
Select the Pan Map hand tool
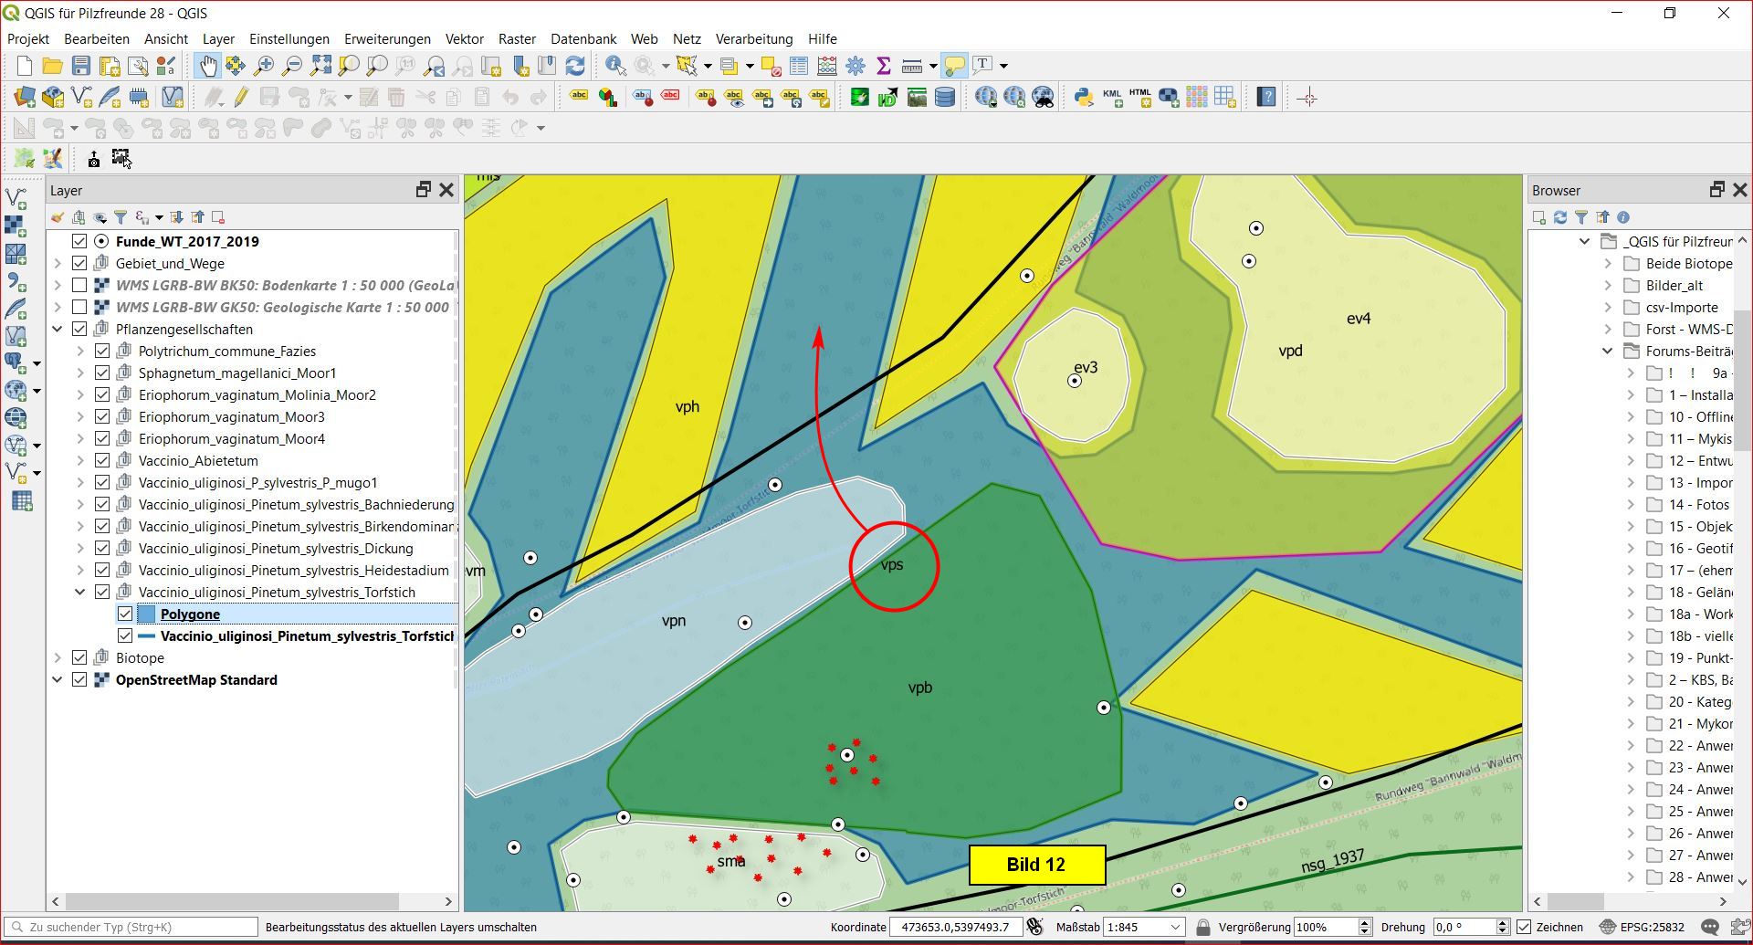point(208,66)
